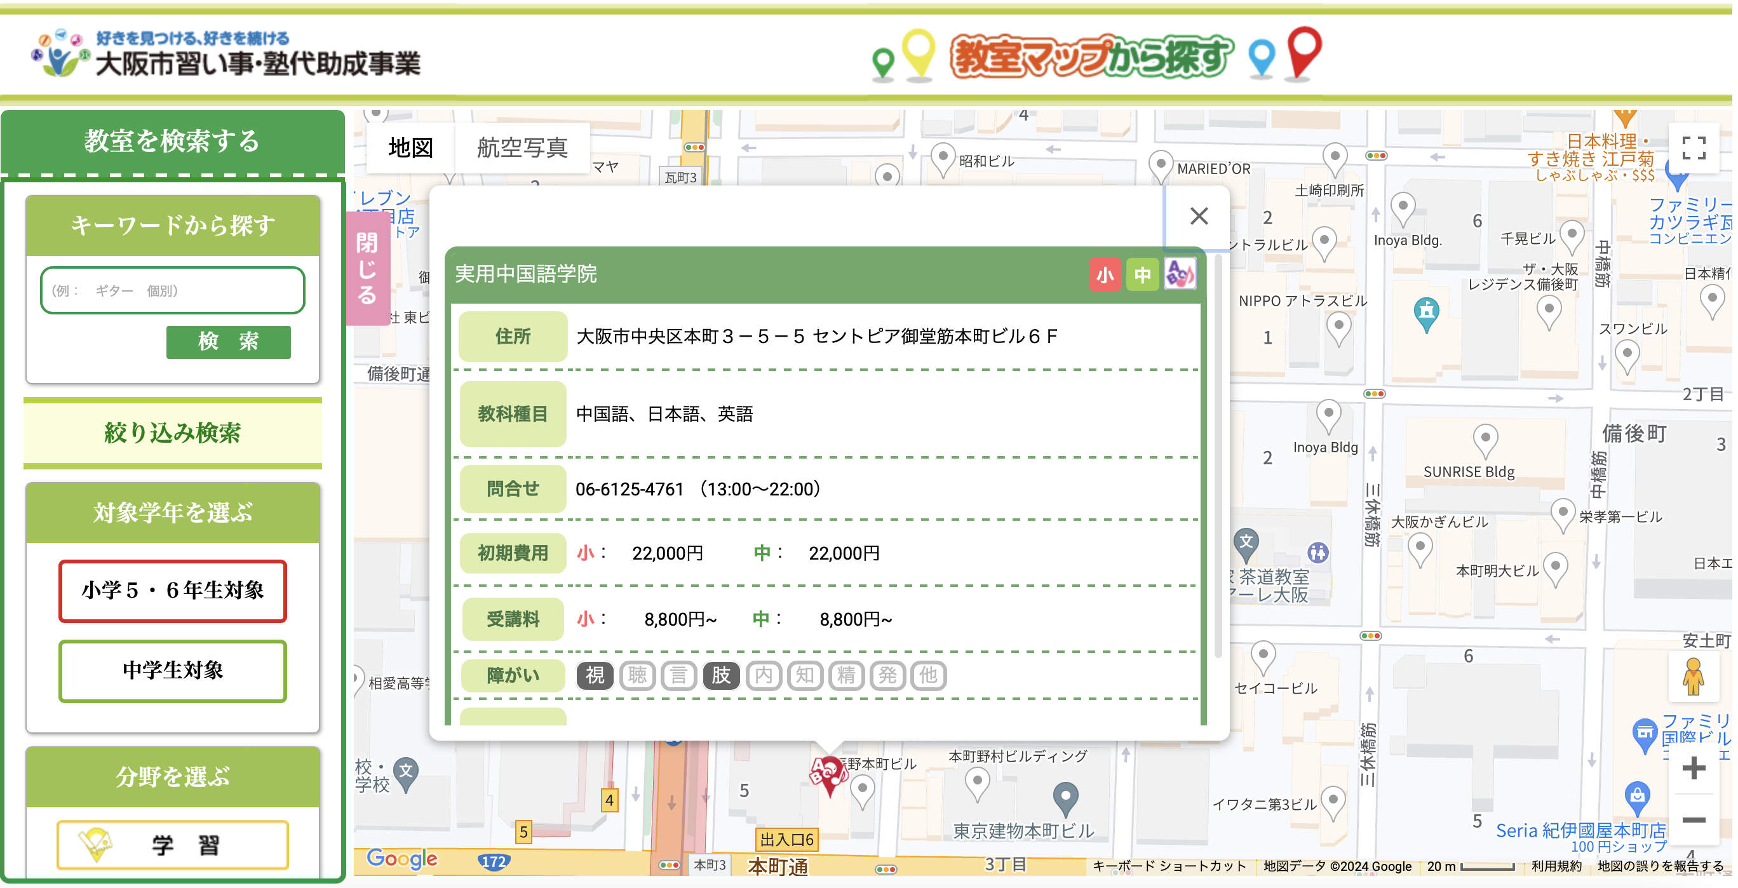Click the 小 elementary badge in popup header
1738x888 pixels.
[x=1105, y=274]
